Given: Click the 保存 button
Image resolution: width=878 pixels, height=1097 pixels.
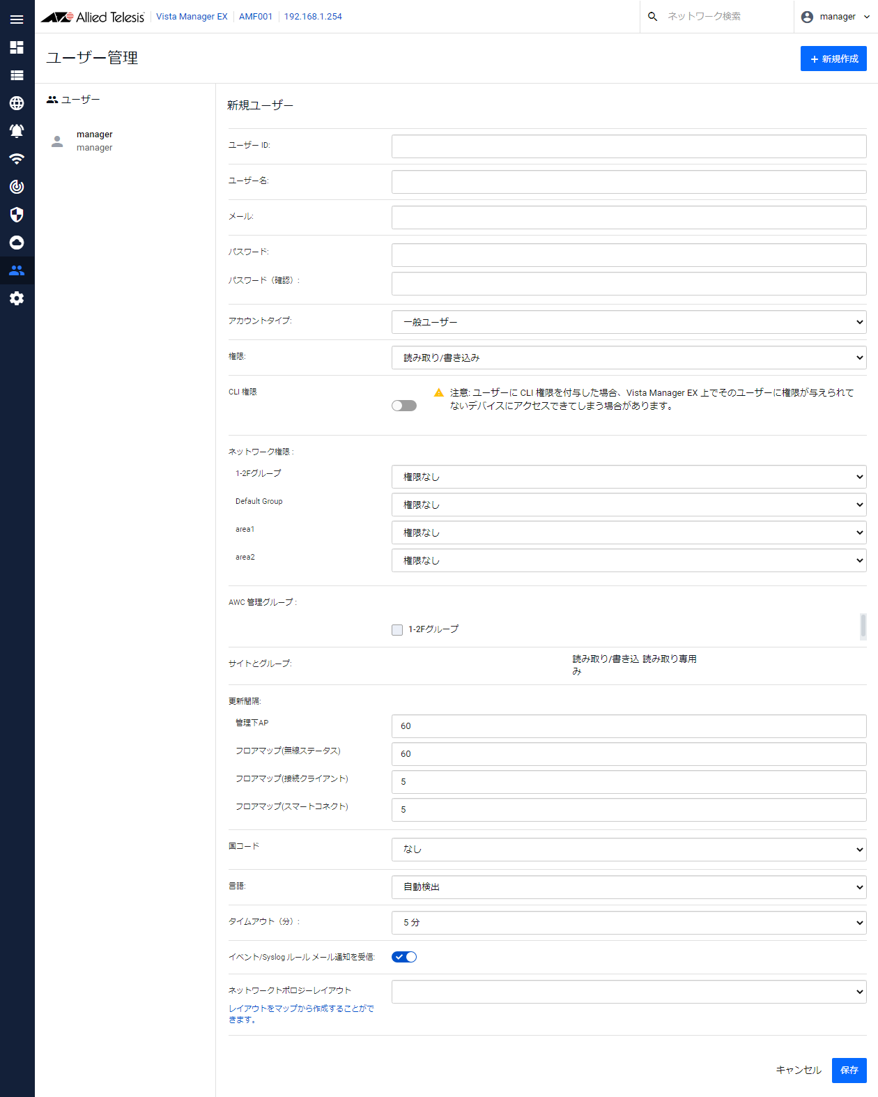Looking at the screenshot, I should [849, 1070].
